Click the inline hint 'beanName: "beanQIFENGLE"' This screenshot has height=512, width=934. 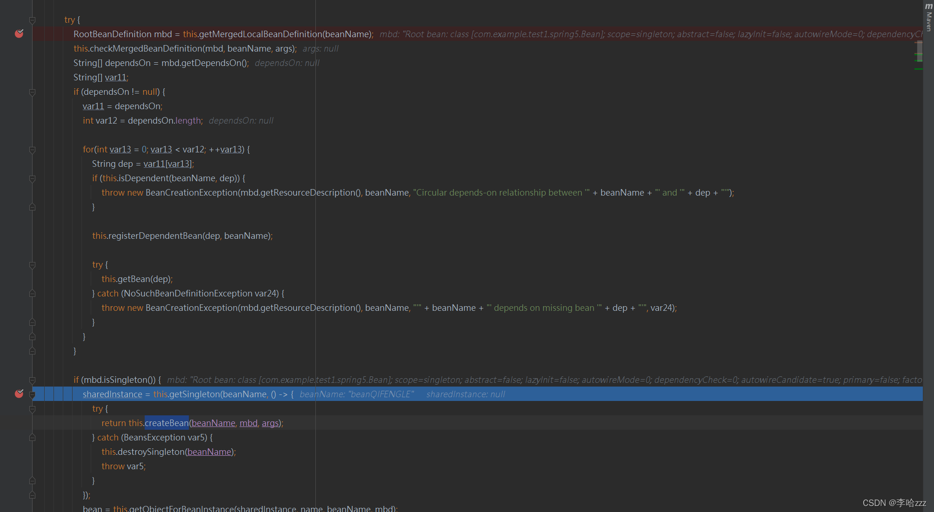(356, 394)
